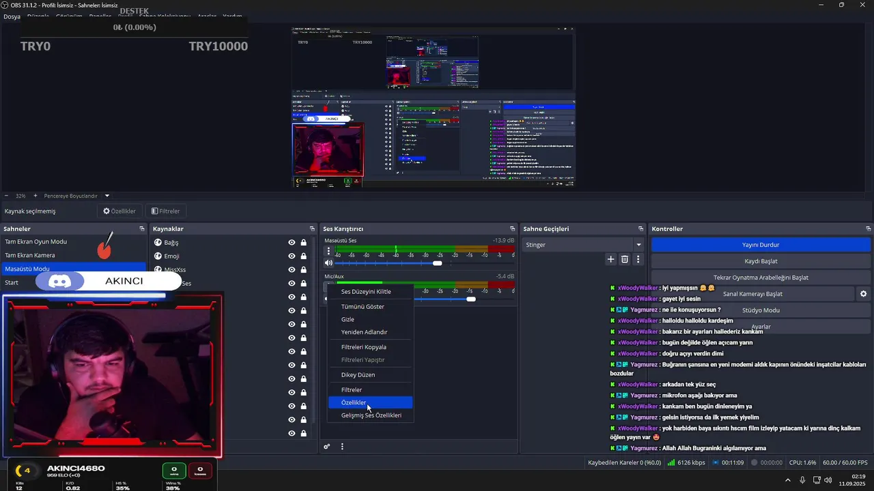The width and height of the screenshot is (874, 491).
Task: Click Sanal Kamerayı Başlat button
Action: pos(752,294)
